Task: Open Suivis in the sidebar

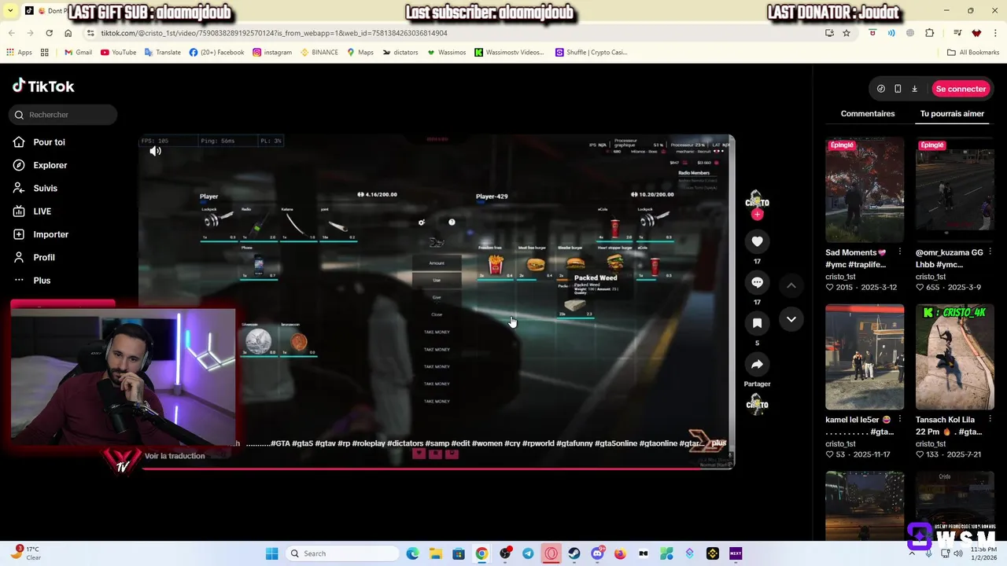Action: point(45,188)
